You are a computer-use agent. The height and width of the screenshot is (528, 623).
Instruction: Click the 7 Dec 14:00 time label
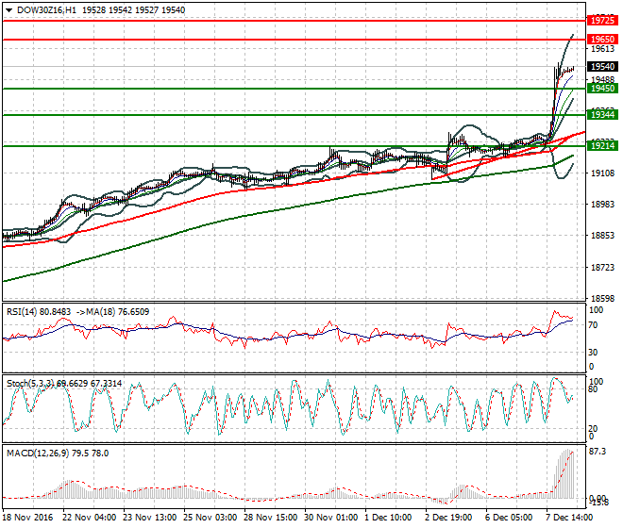point(569,518)
